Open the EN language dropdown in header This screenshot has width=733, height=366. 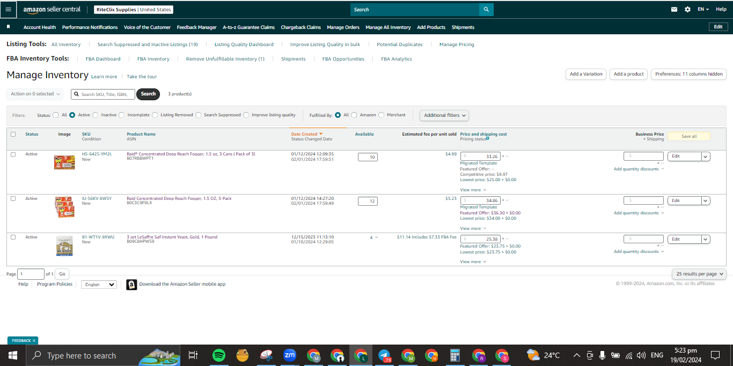tap(703, 10)
